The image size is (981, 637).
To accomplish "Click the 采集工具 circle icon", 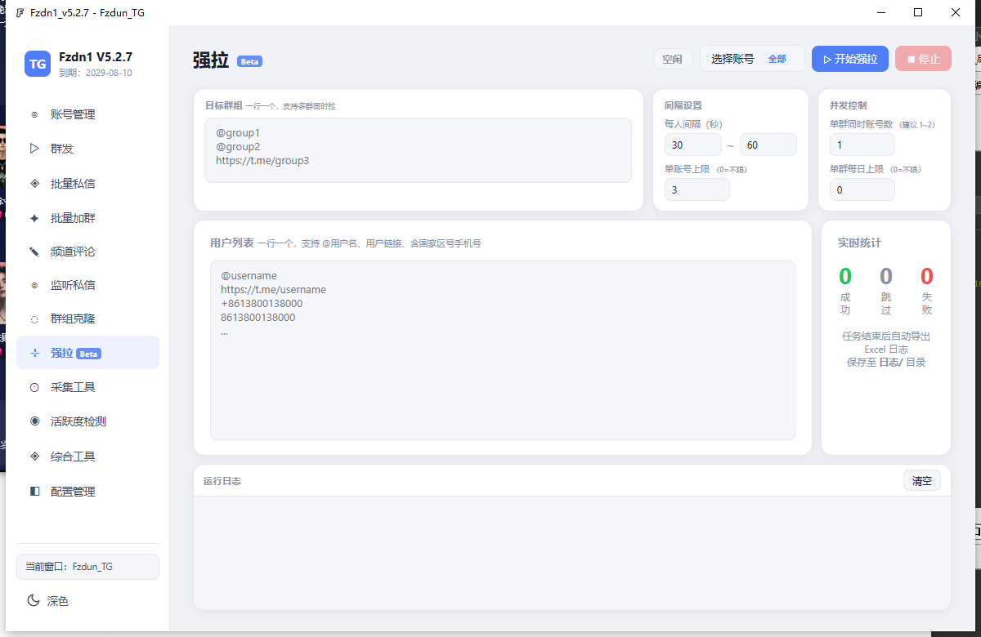I will point(34,387).
